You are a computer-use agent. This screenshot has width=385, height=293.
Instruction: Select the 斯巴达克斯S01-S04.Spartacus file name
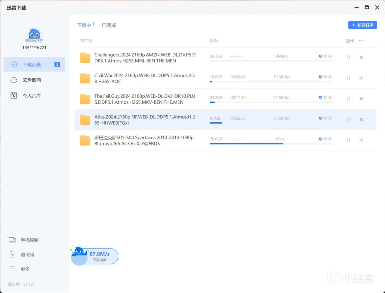[x=144, y=140]
